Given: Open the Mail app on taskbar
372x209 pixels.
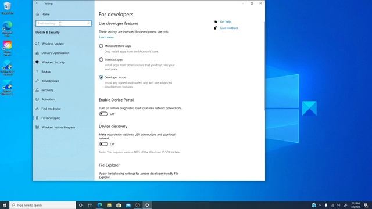Looking at the screenshot, I should [128, 205].
